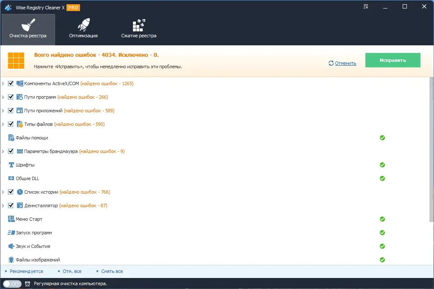Click green checkmark for Шрифты
The height and width of the screenshot is (289, 434).
coord(382,165)
